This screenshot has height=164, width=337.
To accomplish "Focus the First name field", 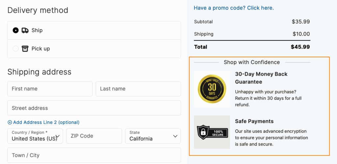I will [x=50, y=89].
